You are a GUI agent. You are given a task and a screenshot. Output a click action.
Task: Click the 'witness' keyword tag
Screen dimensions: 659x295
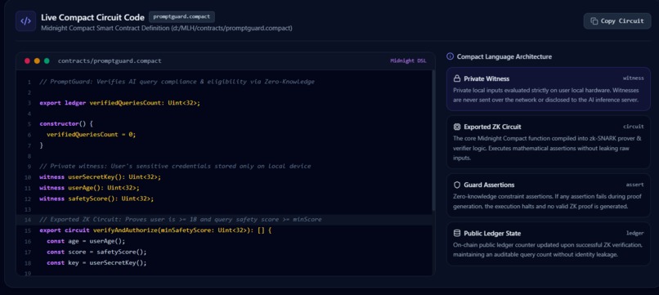click(633, 78)
